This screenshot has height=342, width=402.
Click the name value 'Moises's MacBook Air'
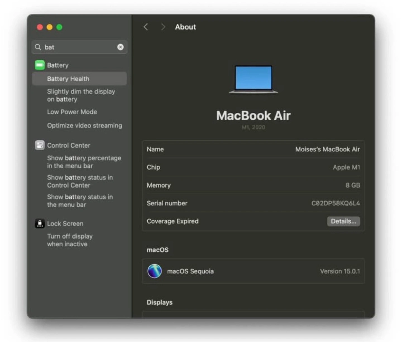click(328, 149)
